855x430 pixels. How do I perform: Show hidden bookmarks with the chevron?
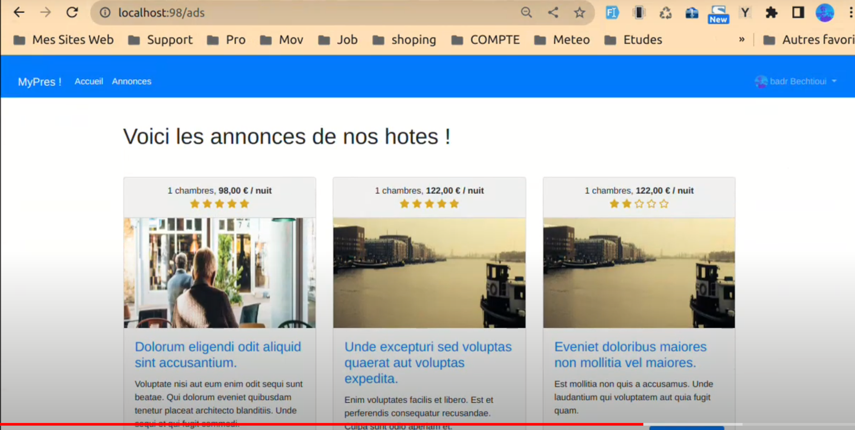point(741,40)
